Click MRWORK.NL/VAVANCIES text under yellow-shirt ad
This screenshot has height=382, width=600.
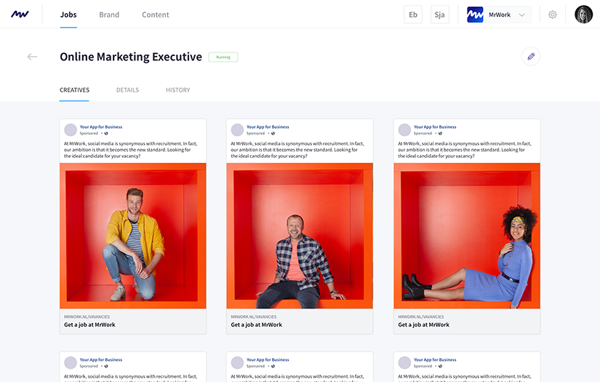[x=87, y=317]
